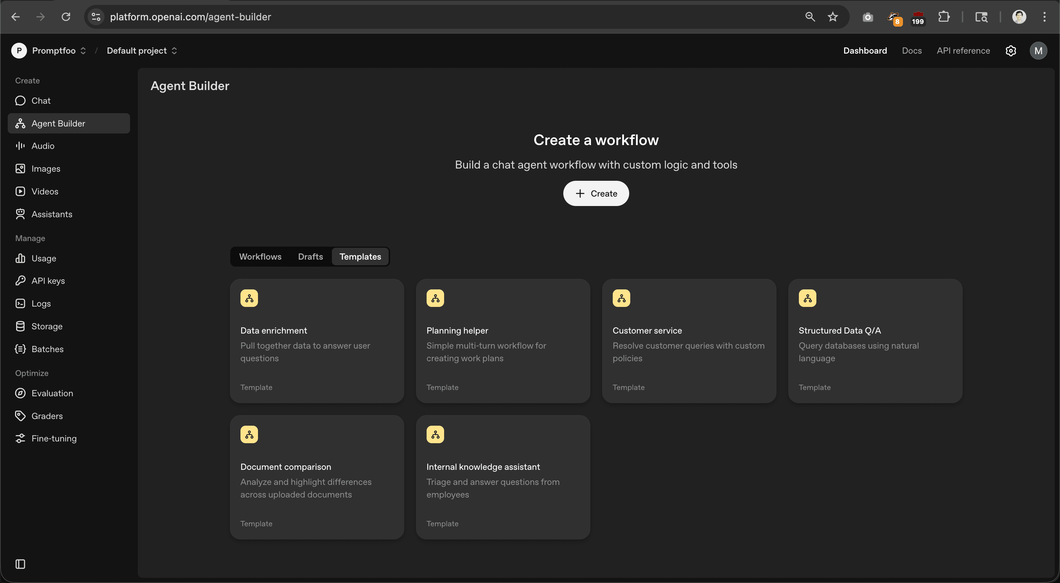The width and height of the screenshot is (1060, 583).
Task: Open the Fine-tuning section
Action: tap(54, 438)
